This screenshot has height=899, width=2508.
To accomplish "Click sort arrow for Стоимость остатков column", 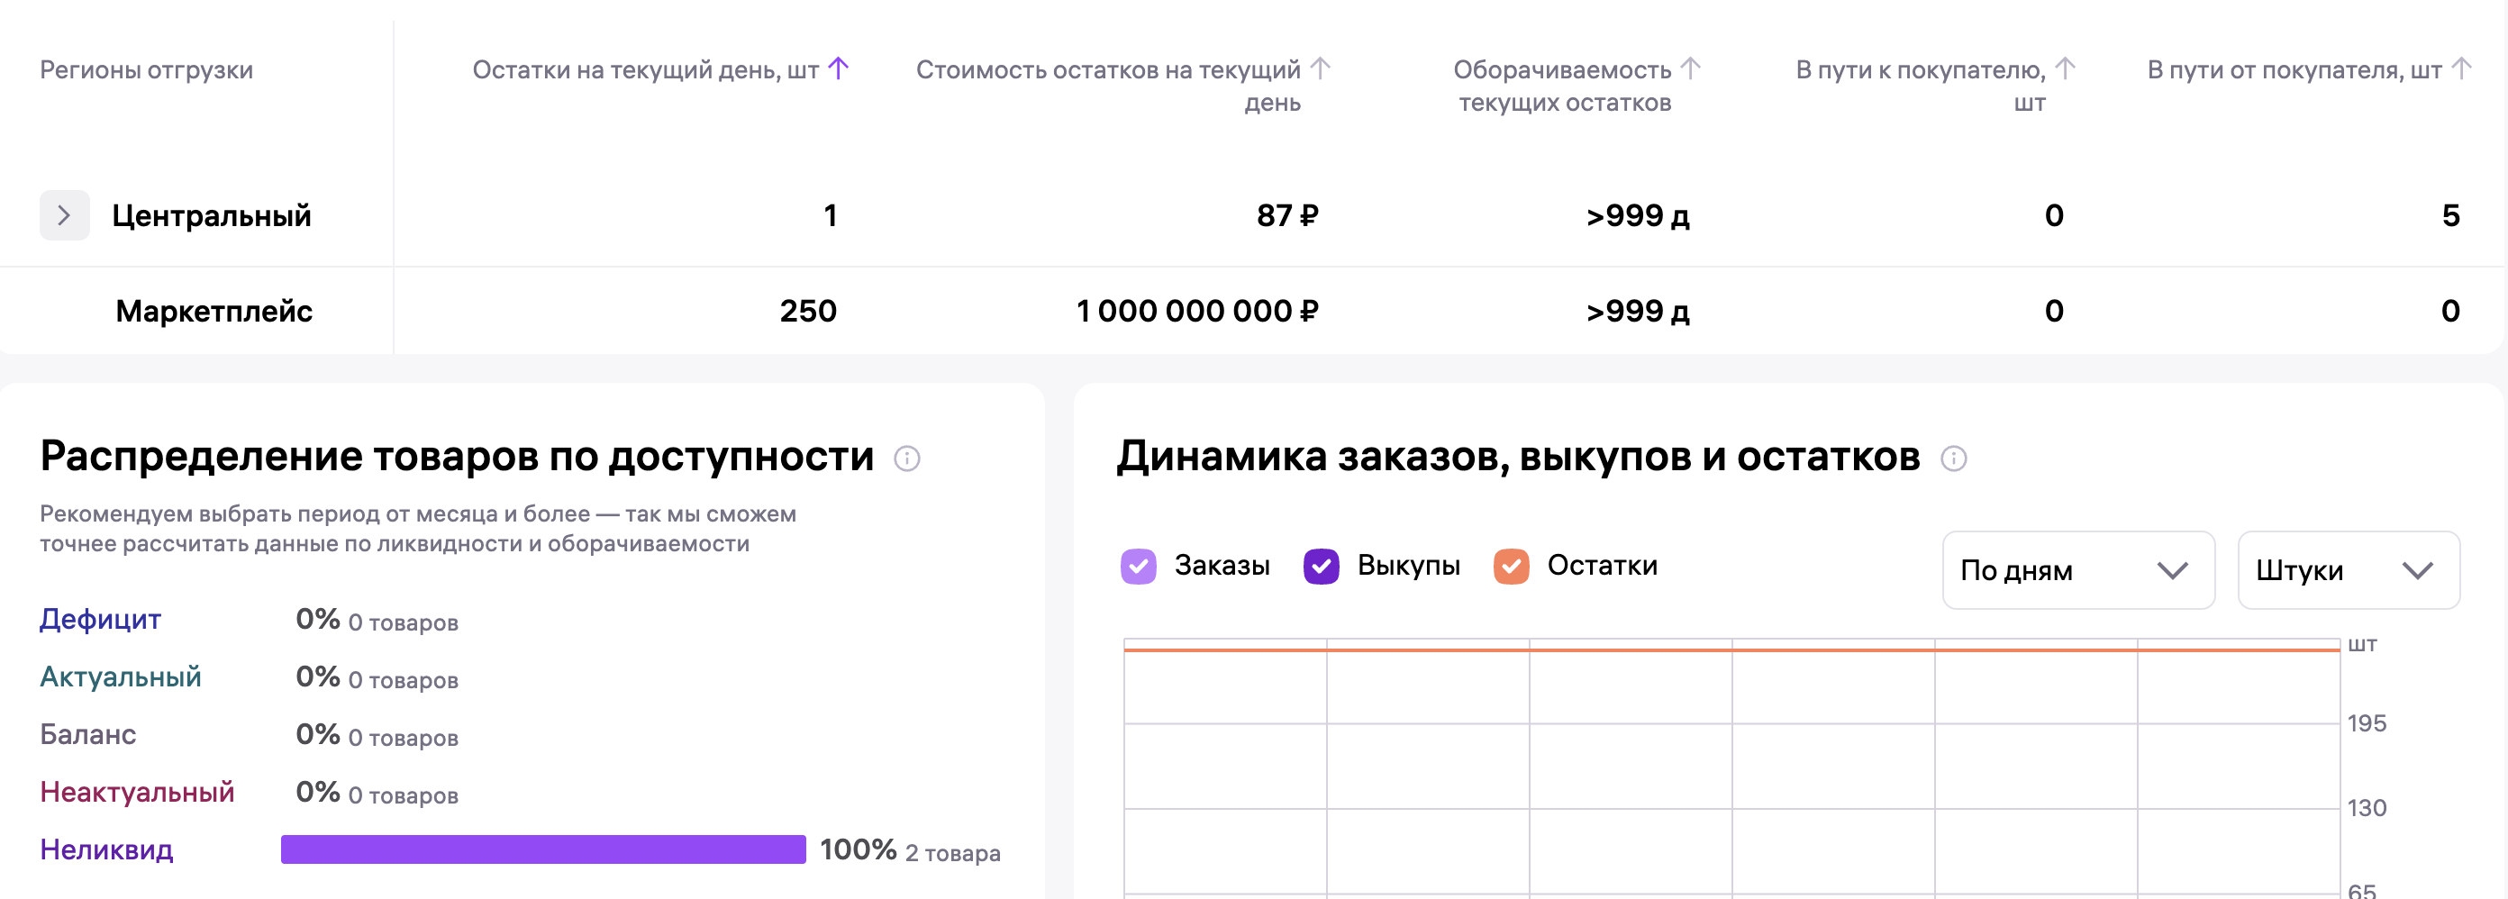I will point(1319,69).
